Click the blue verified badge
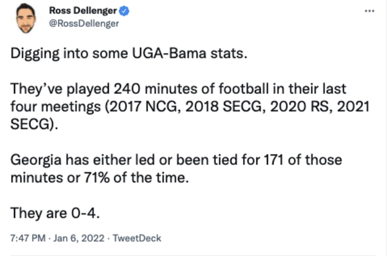This screenshot has width=387, height=256. click(x=125, y=11)
